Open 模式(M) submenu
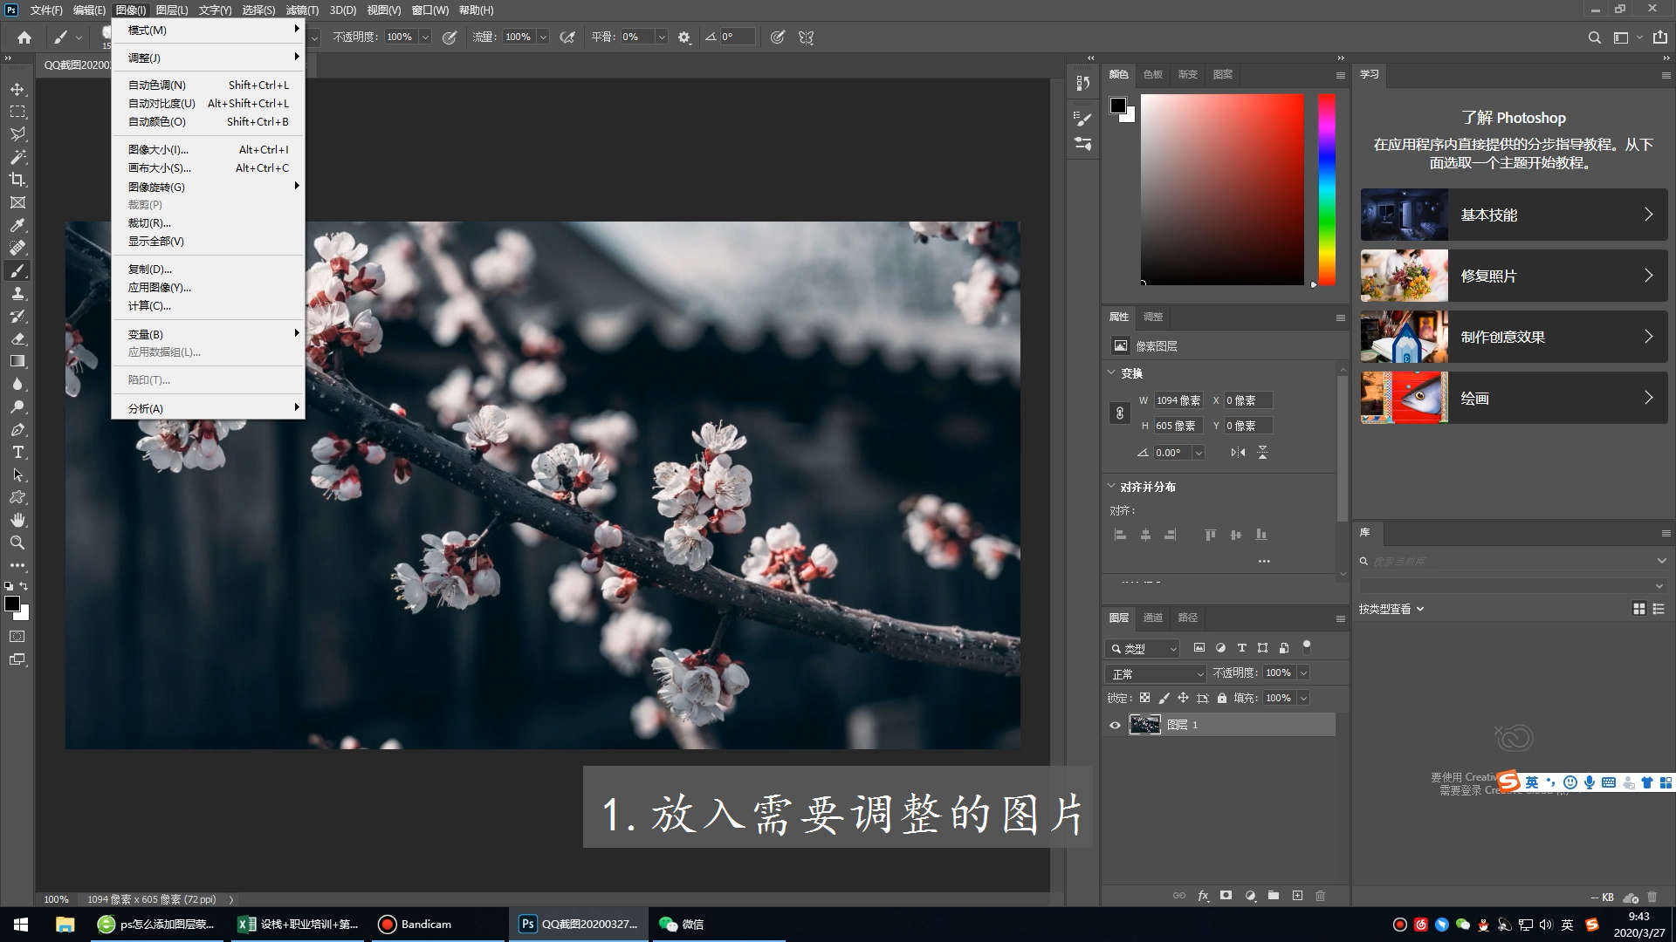This screenshot has width=1676, height=942. pyautogui.click(x=208, y=30)
